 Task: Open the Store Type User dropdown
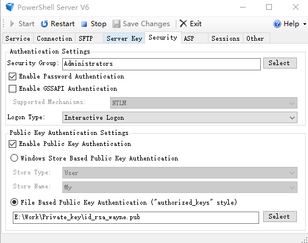pos(180,173)
